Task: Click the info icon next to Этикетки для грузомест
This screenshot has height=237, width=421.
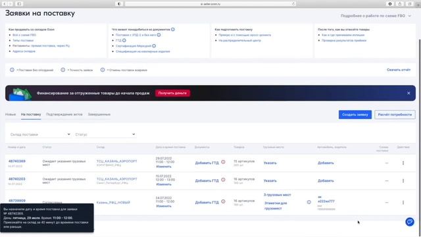Action: 309,202
